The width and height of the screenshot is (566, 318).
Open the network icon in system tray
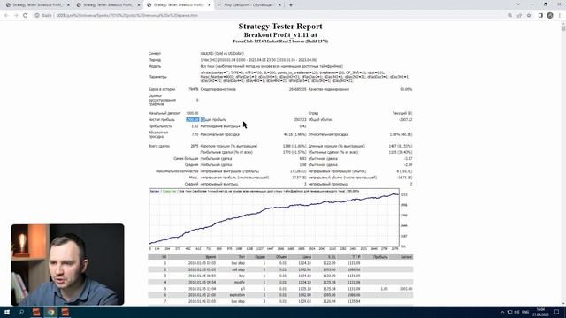click(x=509, y=312)
